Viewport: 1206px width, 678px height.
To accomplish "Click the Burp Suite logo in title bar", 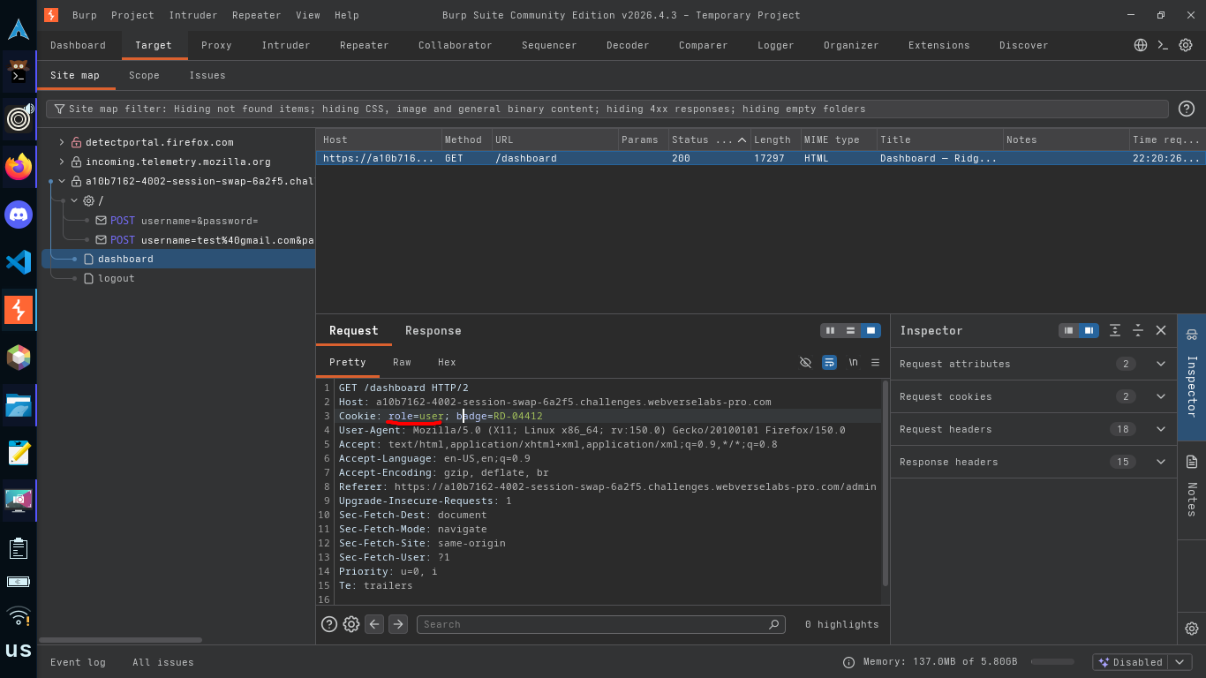I will [51, 15].
